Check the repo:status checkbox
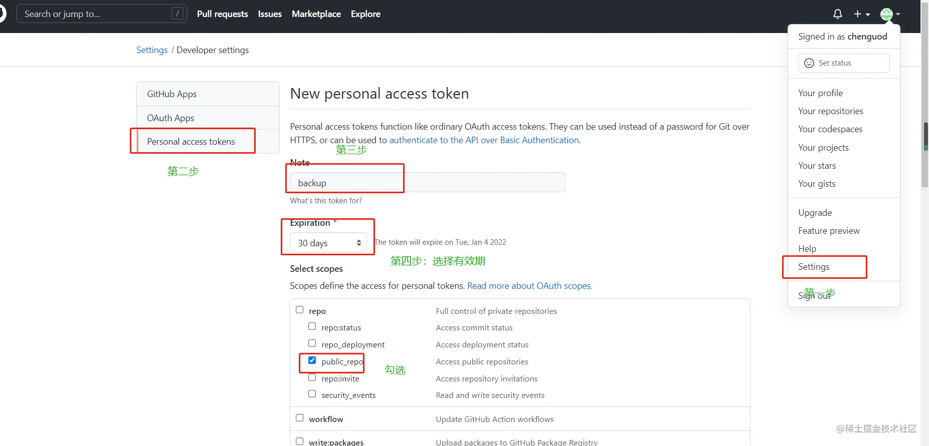Screen dimensions: 929x446 312,326
